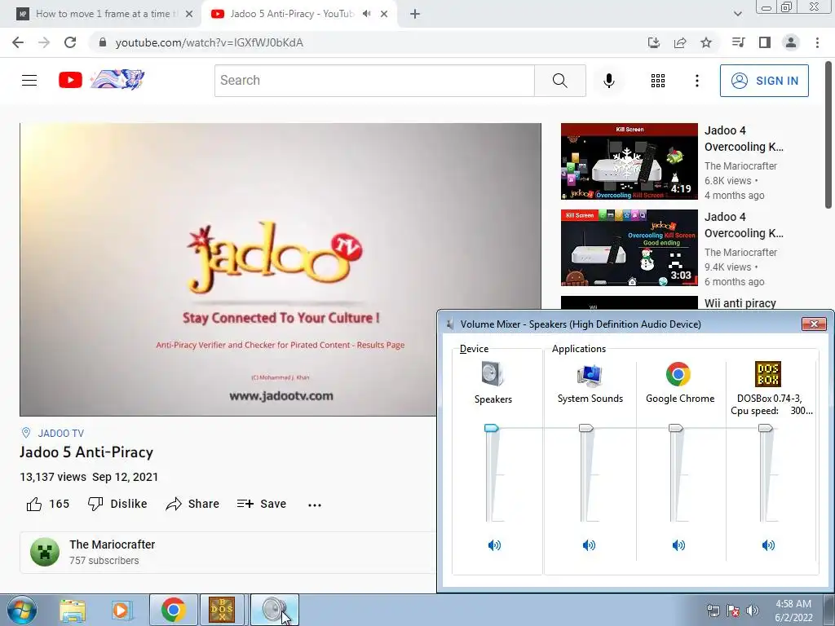The image size is (835, 626).
Task: Open the Windows Start menu
Action: click(x=20, y=610)
